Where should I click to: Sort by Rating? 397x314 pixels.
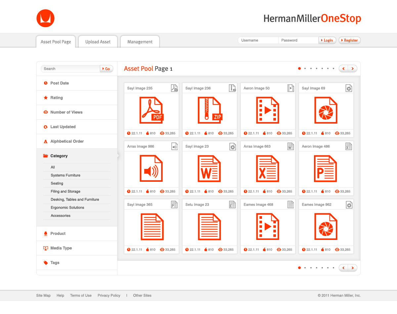click(77, 98)
